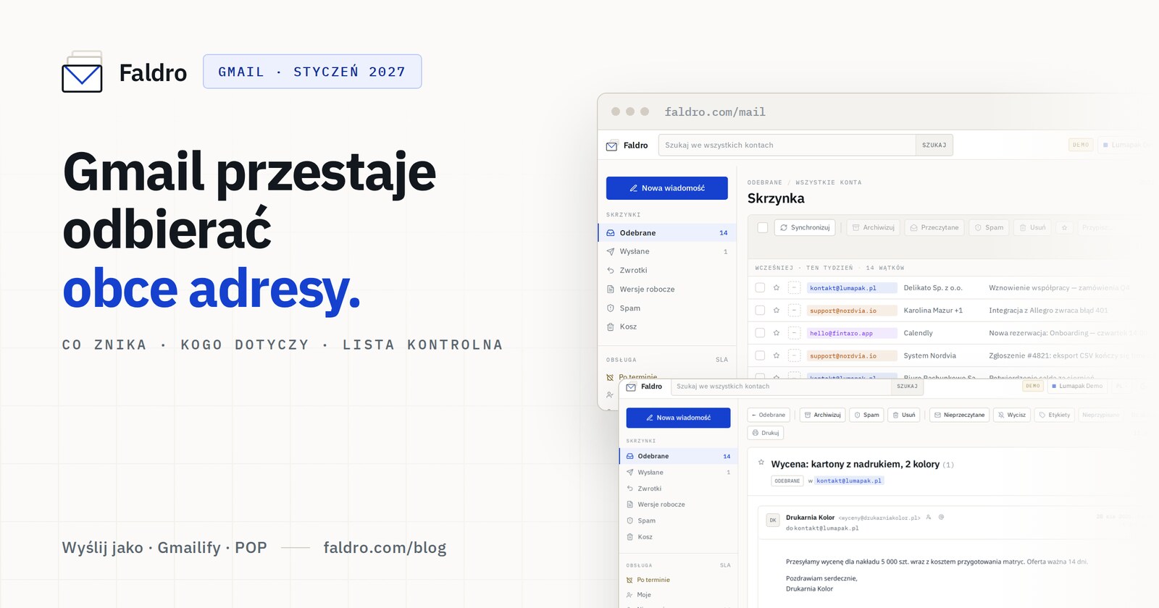Click the Synchronizuj button

click(x=805, y=227)
